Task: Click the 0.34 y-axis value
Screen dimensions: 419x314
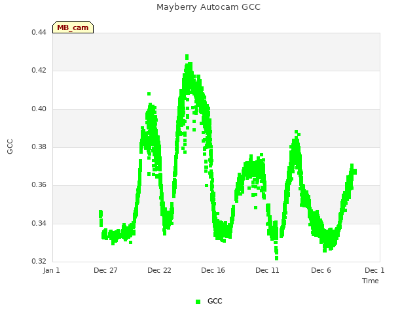Action: (39, 223)
